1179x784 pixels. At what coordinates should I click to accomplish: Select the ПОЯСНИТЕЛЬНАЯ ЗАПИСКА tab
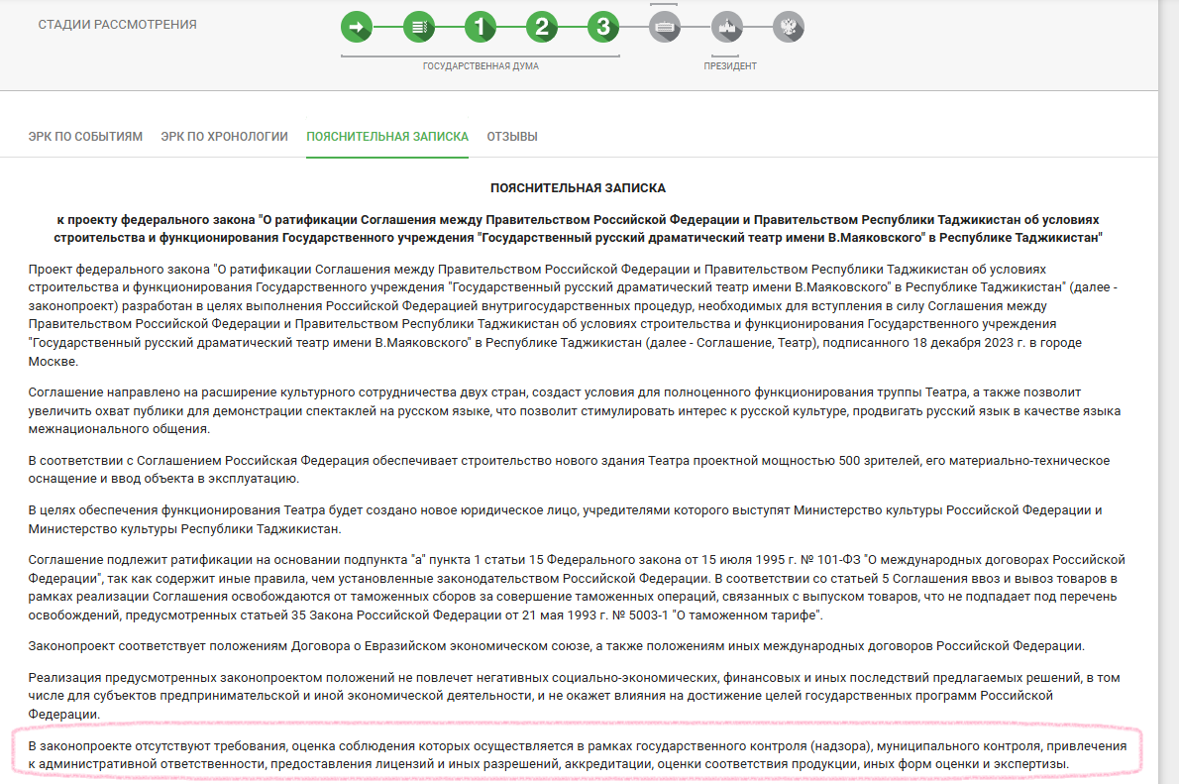coord(387,137)
